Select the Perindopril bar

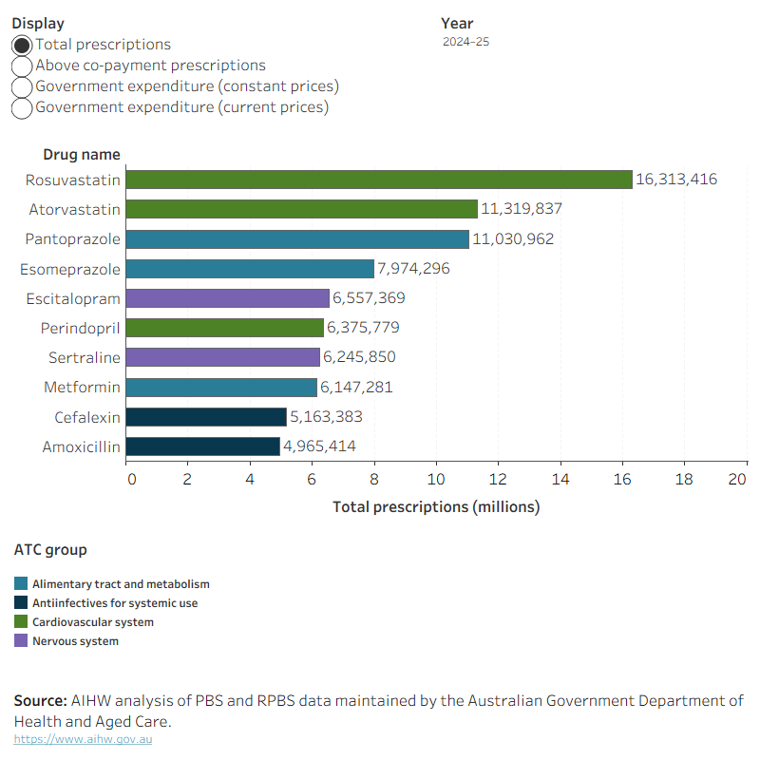[224, 328]
